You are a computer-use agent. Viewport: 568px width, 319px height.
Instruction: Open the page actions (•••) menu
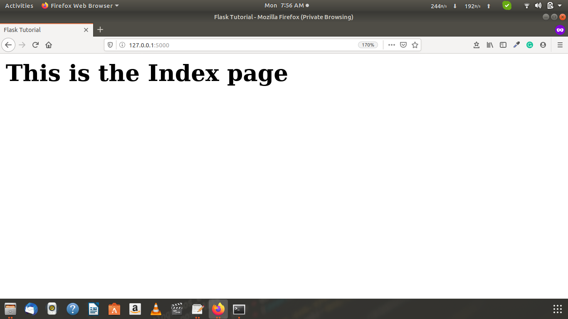pyautogui.click(x=391, y=45)
